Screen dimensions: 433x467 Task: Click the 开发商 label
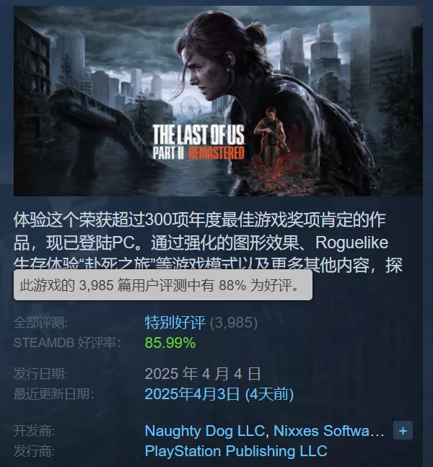point(34,431)
